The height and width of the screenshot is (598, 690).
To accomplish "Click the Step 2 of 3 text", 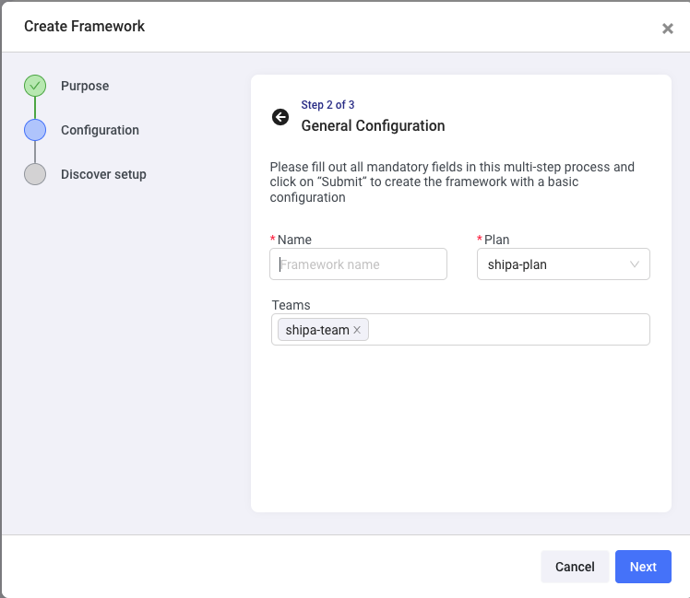I will [x=327, y=105].
